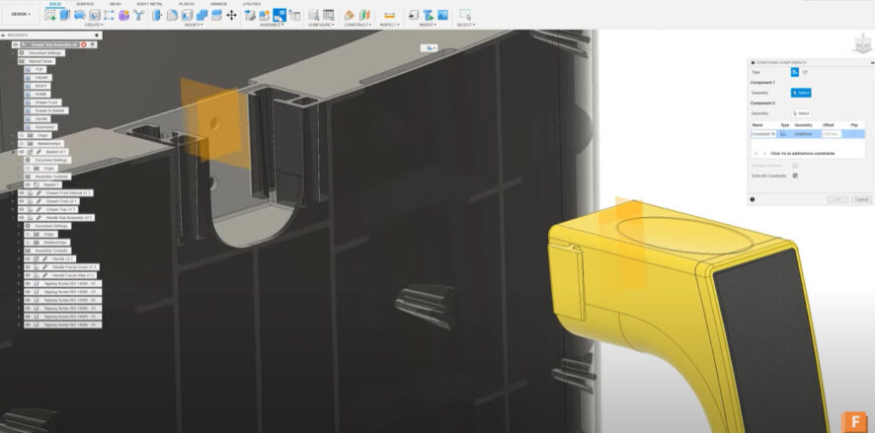Choose the constraint type icon next to Type

[795, 72]
